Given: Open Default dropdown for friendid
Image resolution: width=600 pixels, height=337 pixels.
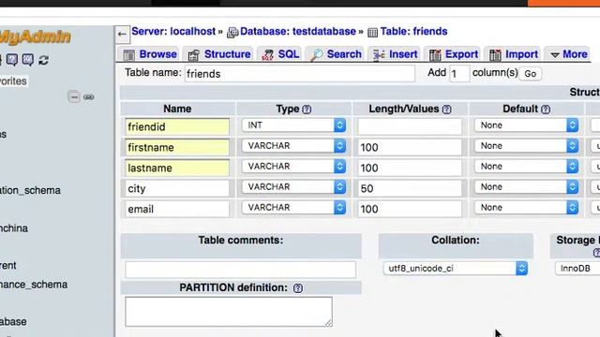Looking at the screenshot, I should click(x=527, y=125).
